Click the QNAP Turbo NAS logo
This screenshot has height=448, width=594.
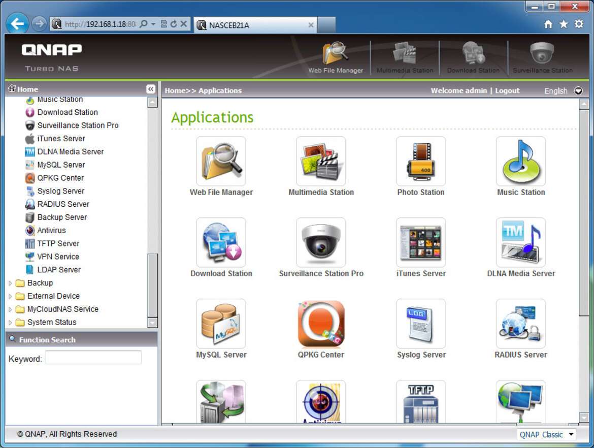coord(51,57)
